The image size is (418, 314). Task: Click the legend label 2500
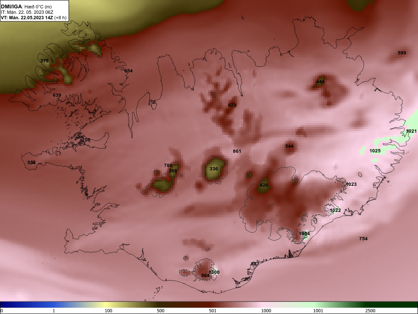[370, 311]
